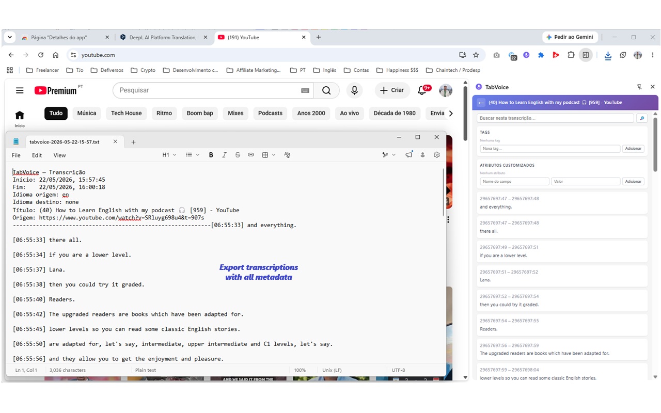Click the UTF-8 encoding status
This screenshot has width=661, height=413.
pyautogui.click(x=398, y=370)
